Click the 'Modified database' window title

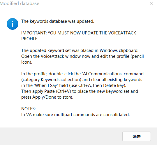point(20,4)
